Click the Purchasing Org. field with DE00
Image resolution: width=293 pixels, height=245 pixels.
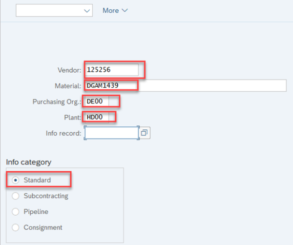[102, 102]
